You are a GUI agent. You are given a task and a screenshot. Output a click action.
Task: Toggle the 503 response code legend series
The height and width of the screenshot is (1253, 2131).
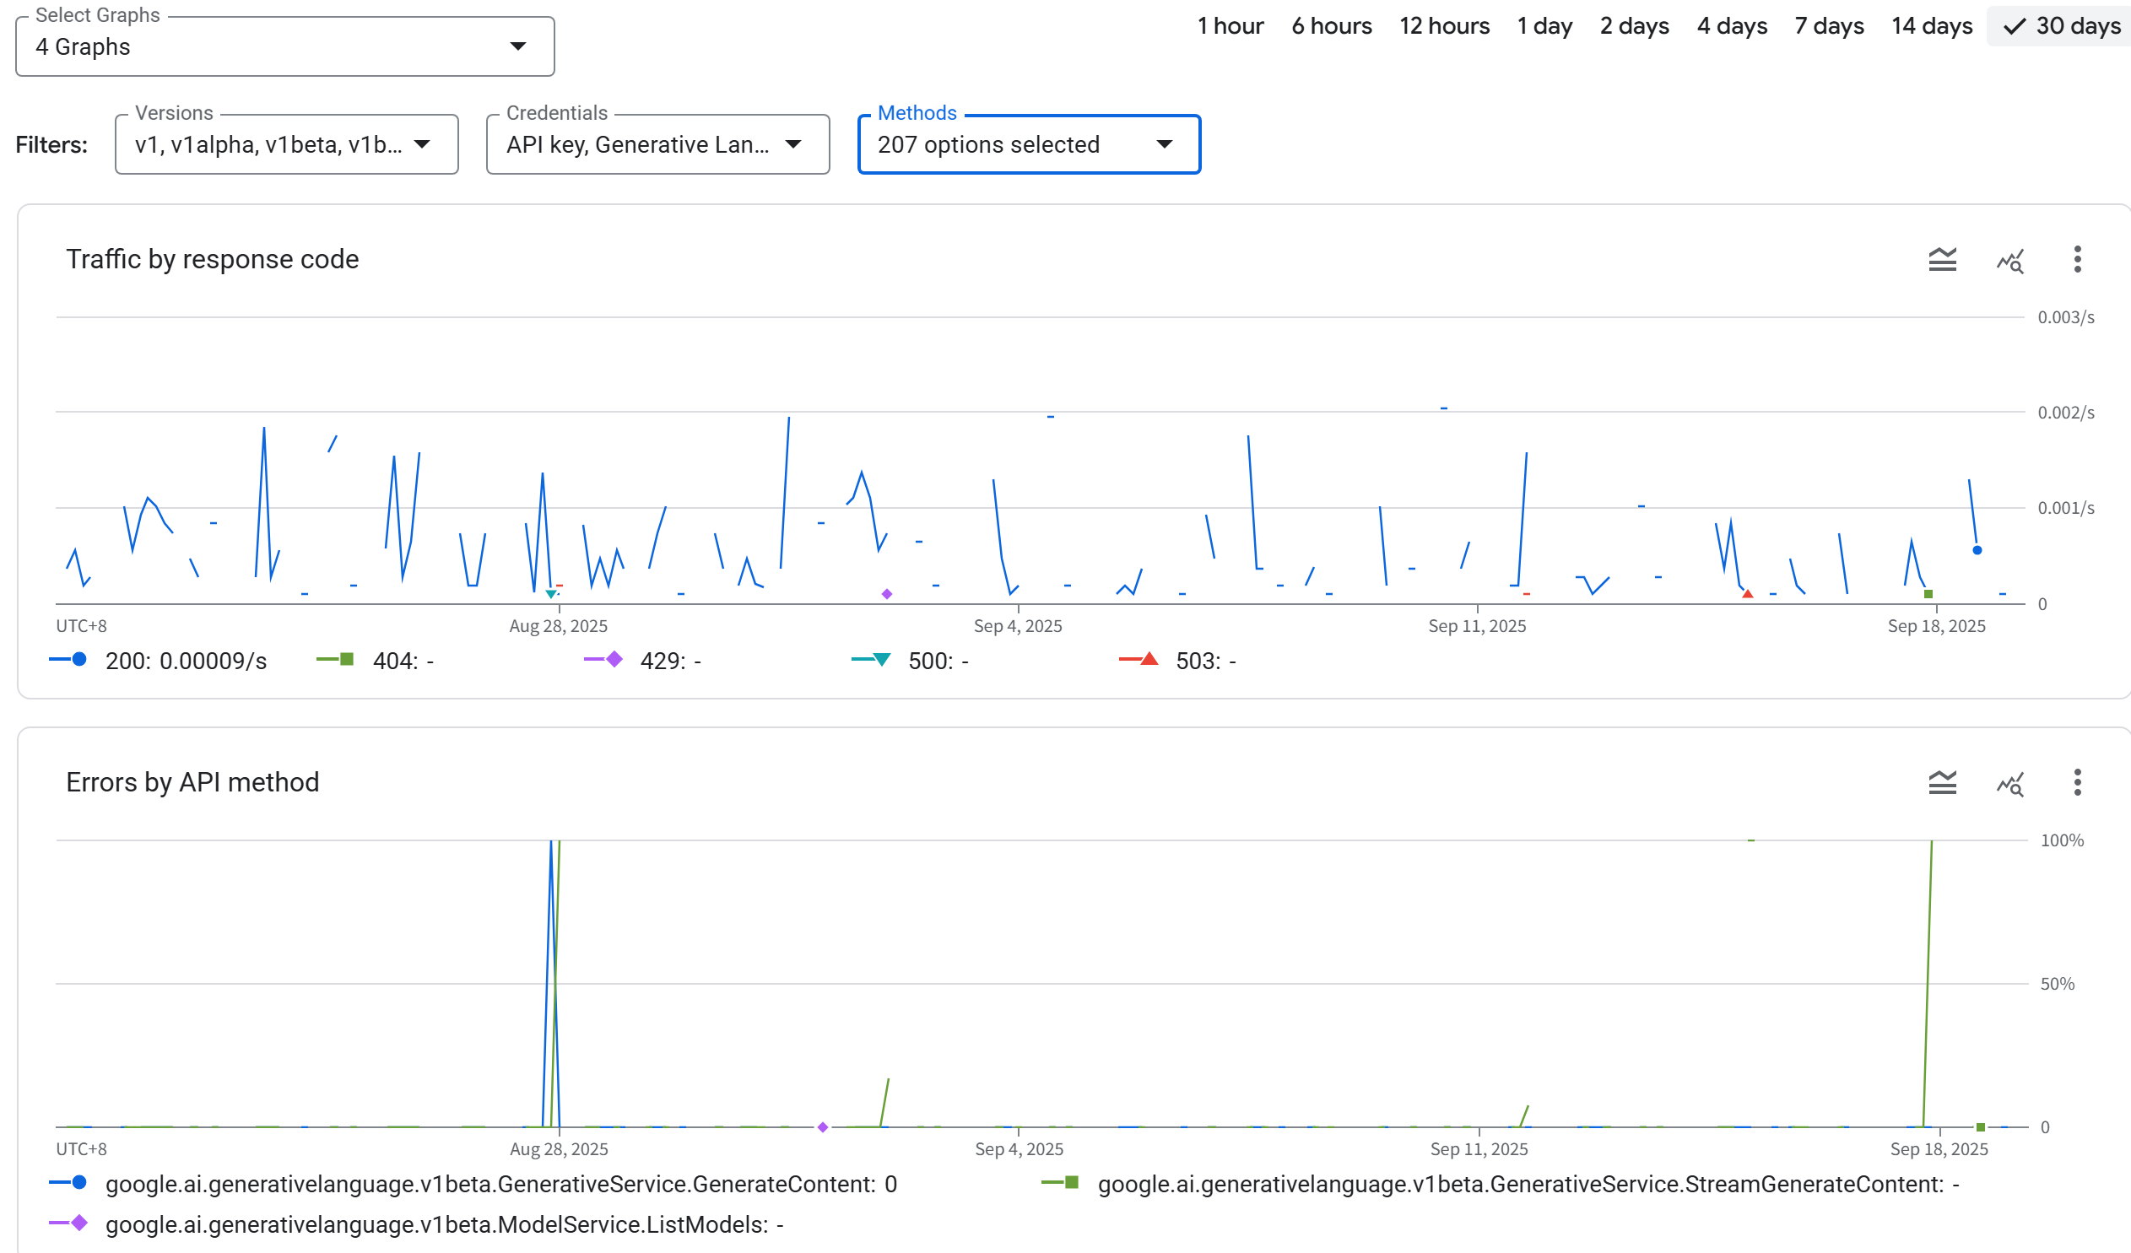[1178, 662]
